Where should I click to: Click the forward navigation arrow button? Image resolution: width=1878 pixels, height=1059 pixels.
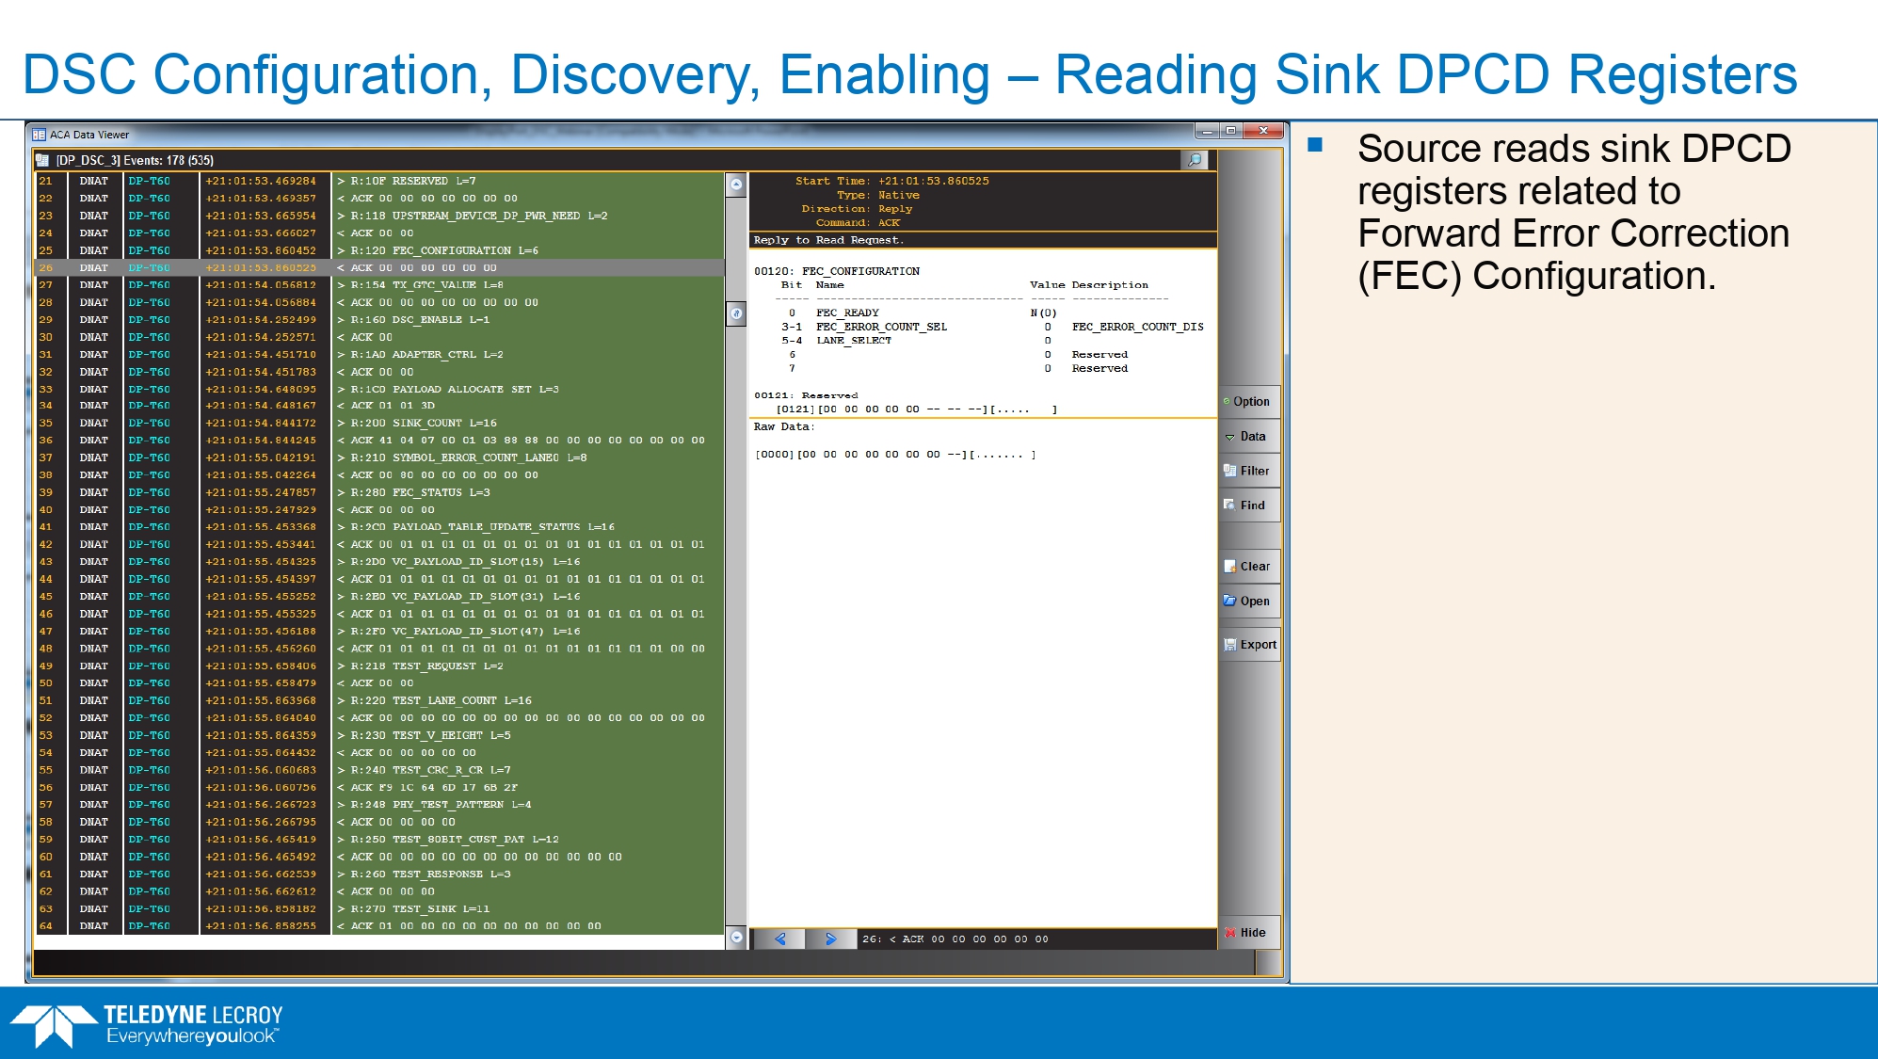click(829, 937)
